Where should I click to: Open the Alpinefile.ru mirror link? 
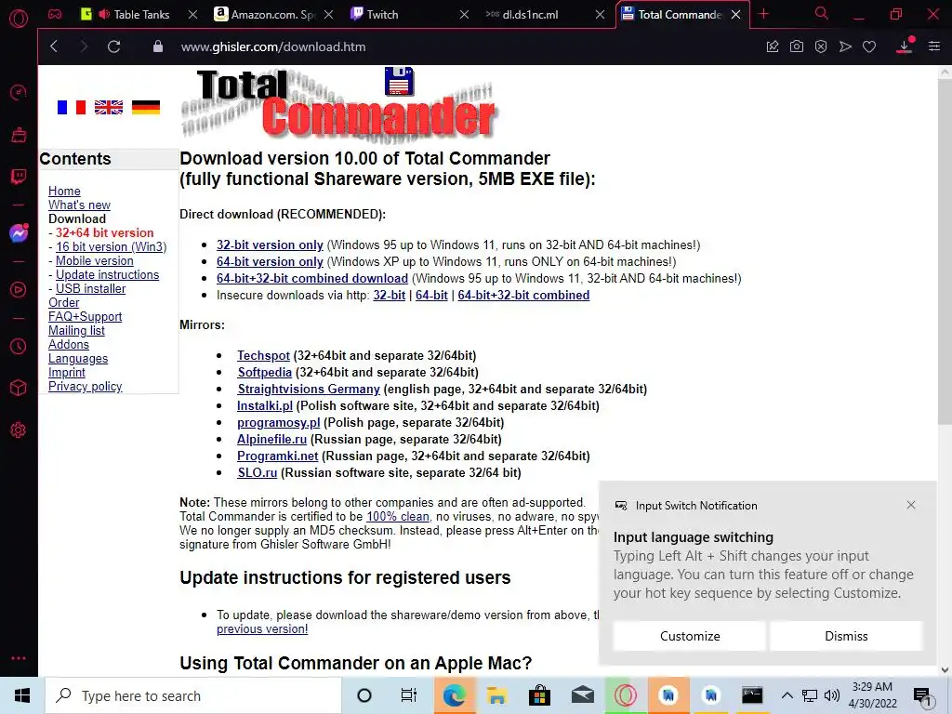click(x=272, y=439)
